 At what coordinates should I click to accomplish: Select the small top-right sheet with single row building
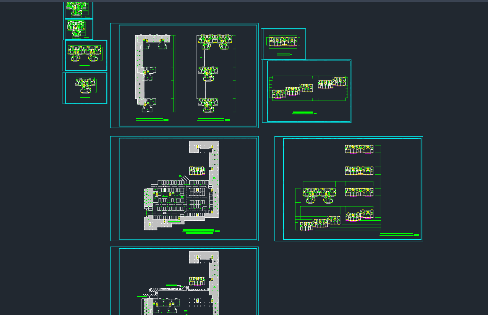[283, 44]
